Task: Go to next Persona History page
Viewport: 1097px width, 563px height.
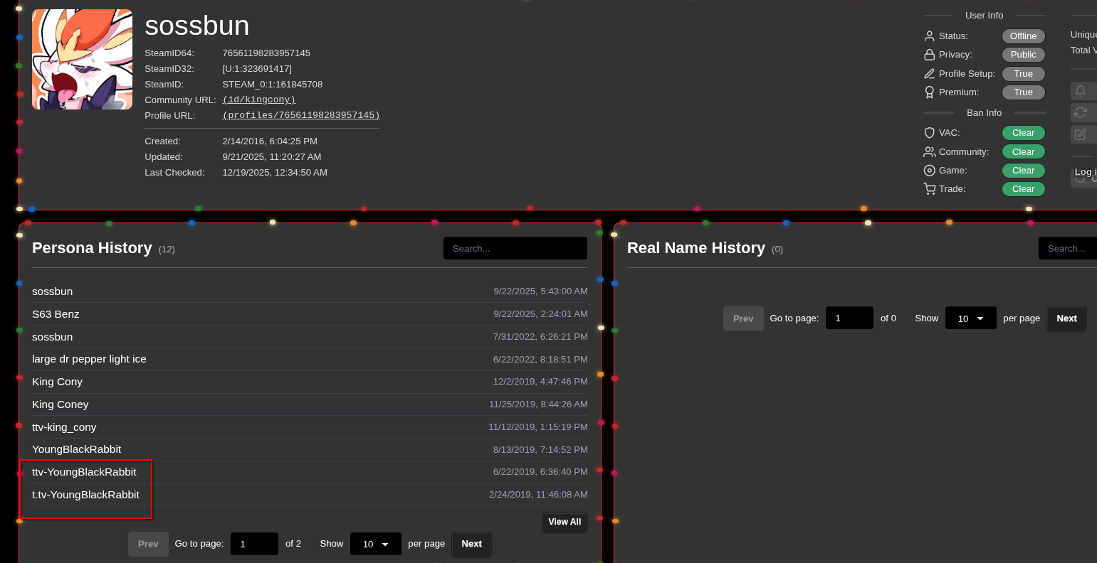Action: click(471, 544)
